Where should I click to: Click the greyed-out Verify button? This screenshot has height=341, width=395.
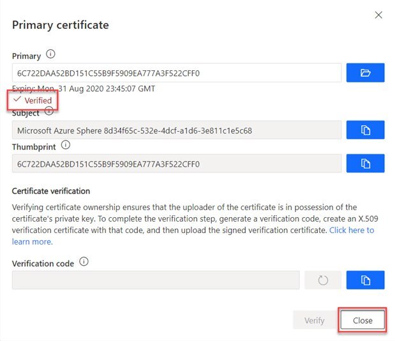[314, 320]
